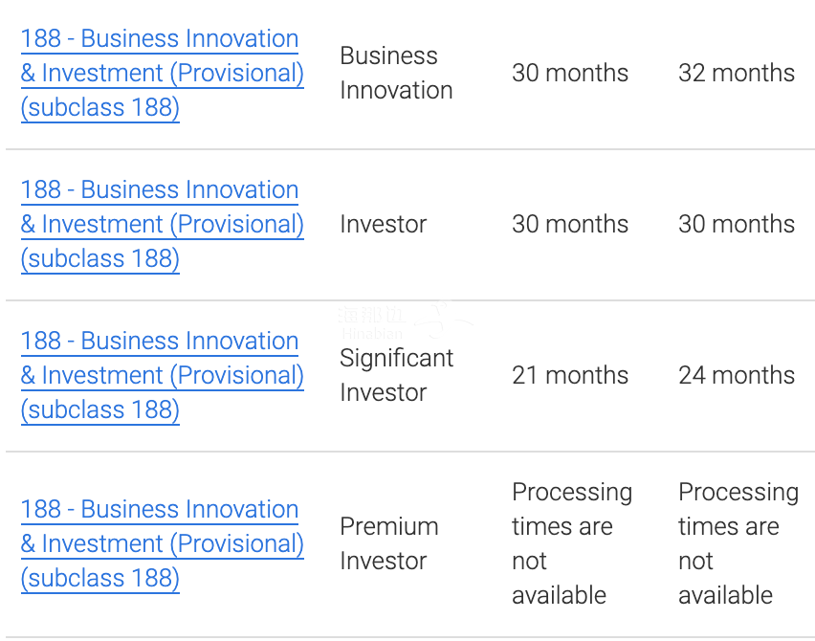Select the 24 months processing time value

pyautogui.click(x=737, y=375)
